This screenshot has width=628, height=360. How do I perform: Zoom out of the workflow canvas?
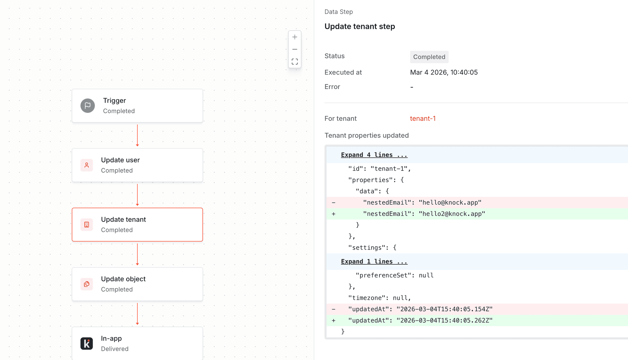pyautogui.click(x=295, y=49)
